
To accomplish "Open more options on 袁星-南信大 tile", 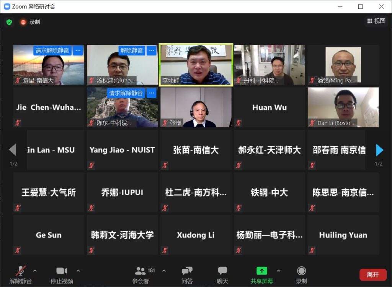I will pos(78,51).
